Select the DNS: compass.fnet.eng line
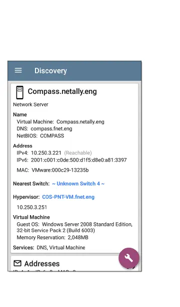 click(44, 129)
